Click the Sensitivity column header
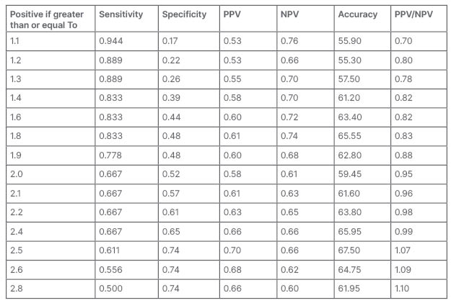Viewport: 451px width, 303px height. click(121, 14)
